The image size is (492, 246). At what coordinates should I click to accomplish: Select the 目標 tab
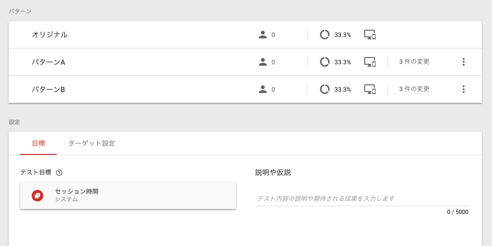38,143
